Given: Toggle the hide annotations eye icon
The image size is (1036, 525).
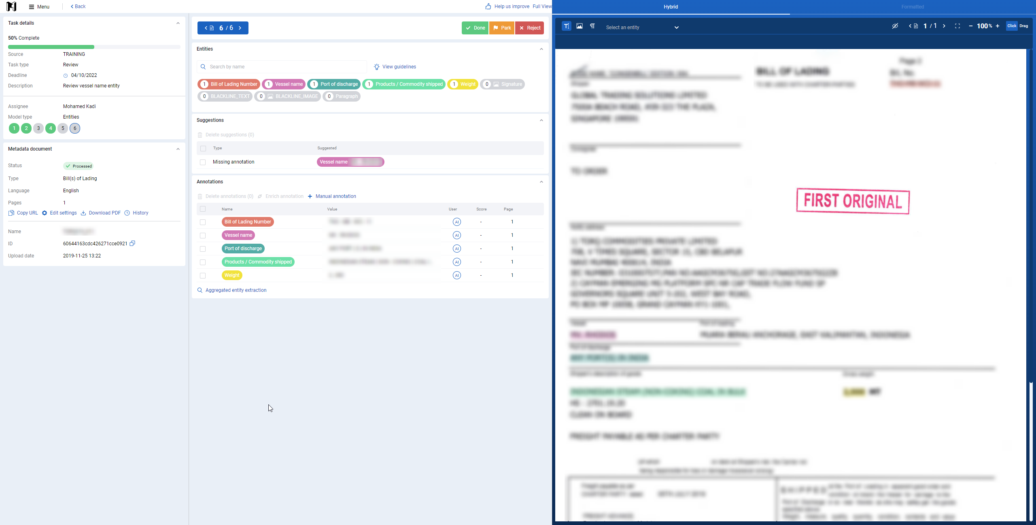Looking at the screenshot, I should pos(895,26).
